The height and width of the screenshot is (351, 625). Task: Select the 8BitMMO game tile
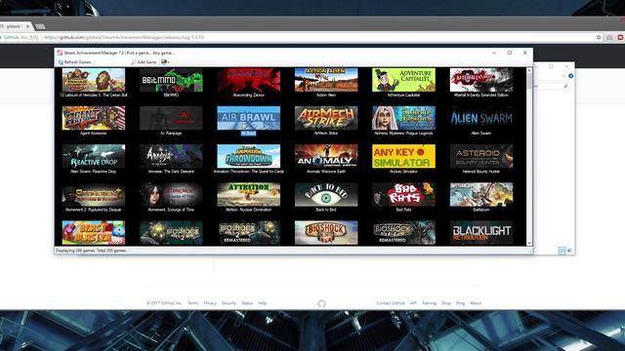(x=171, y=83)
